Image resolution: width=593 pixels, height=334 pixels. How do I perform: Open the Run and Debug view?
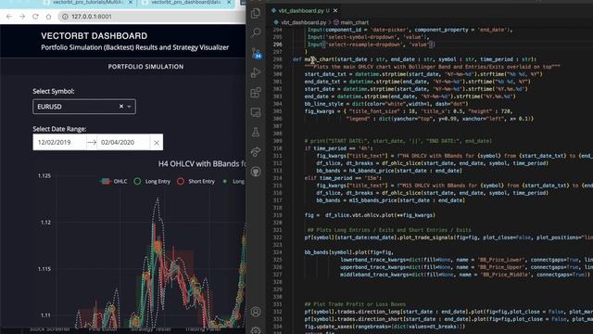pos(256,72)
